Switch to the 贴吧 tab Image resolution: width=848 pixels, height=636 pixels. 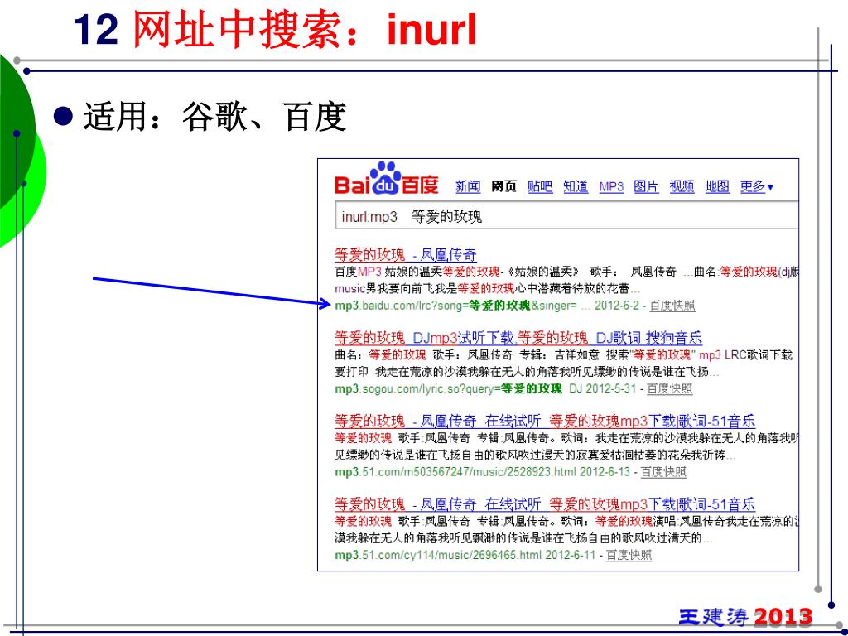540,186
